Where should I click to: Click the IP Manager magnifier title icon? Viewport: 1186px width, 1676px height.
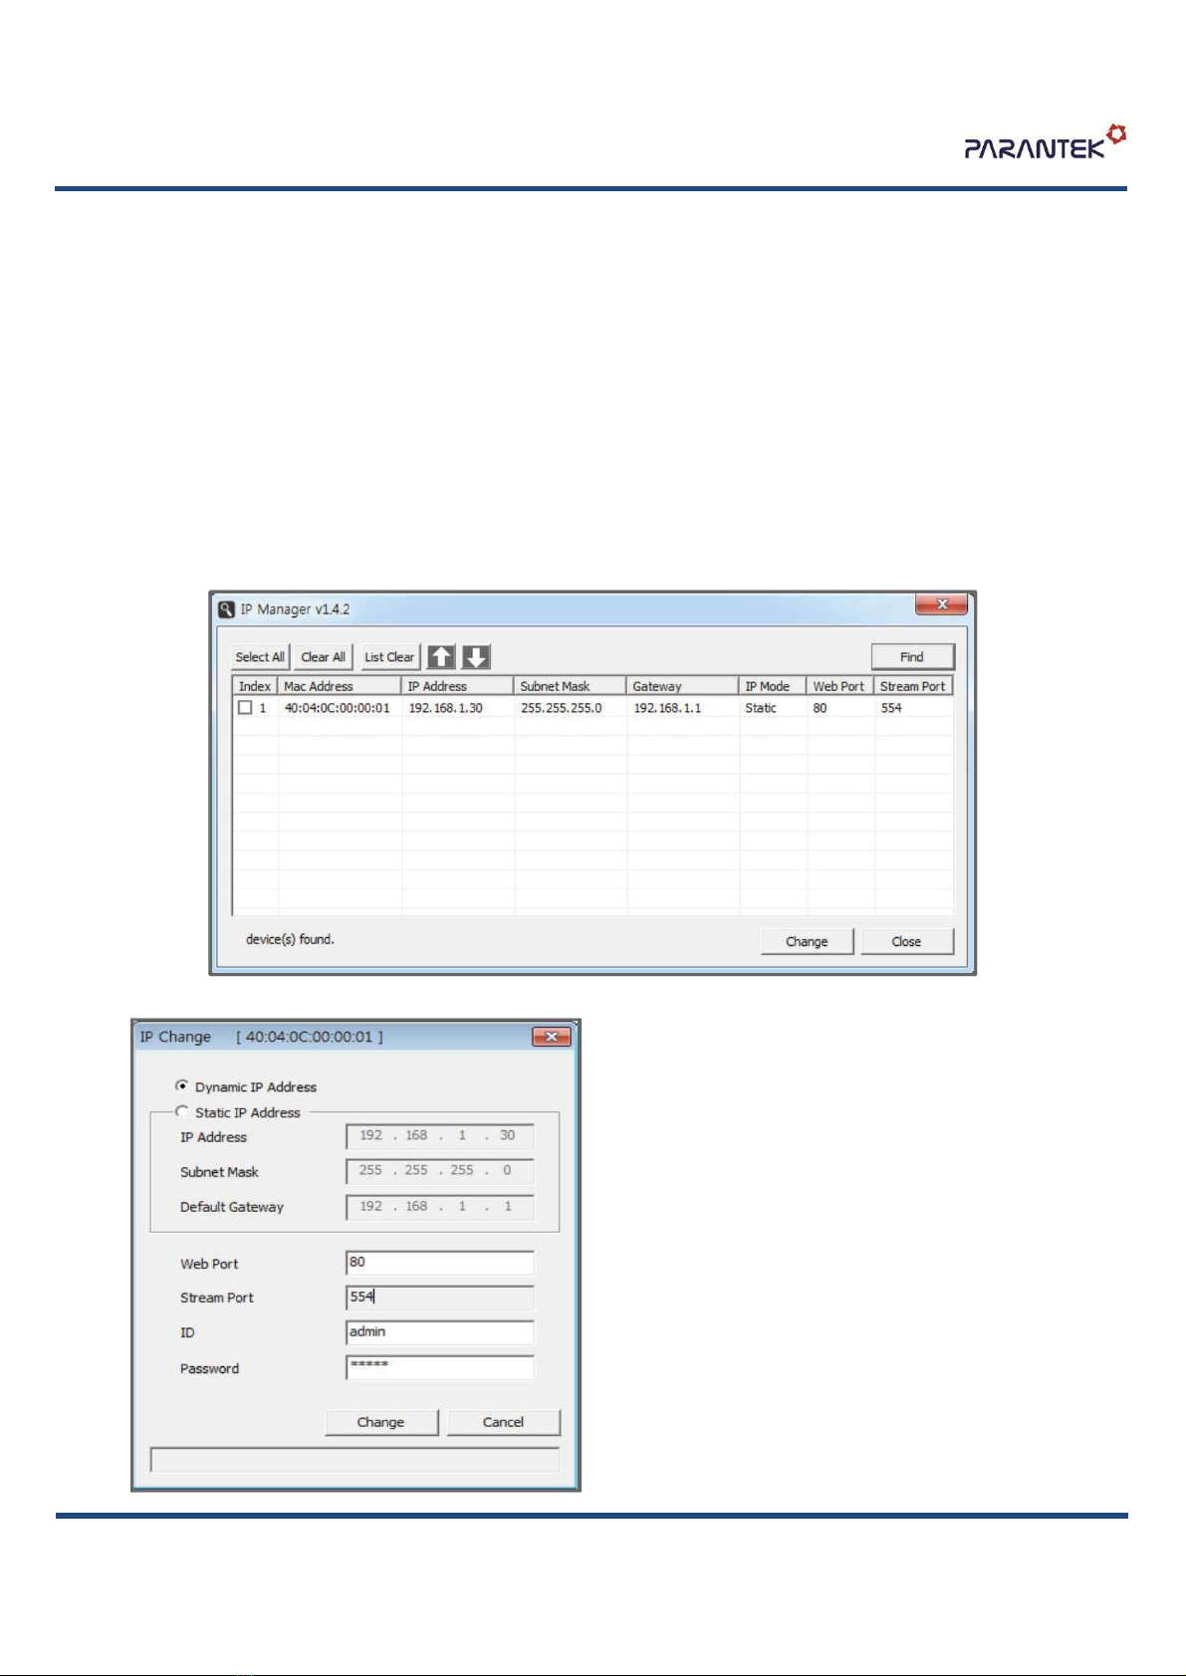pos(227,609)
